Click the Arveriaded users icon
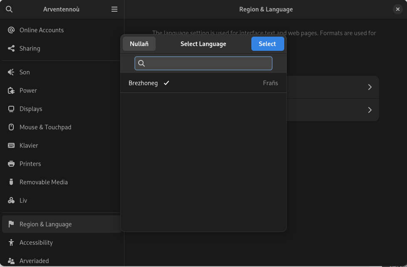This screenshot has width=407, height=267. [x=11, y=261]
